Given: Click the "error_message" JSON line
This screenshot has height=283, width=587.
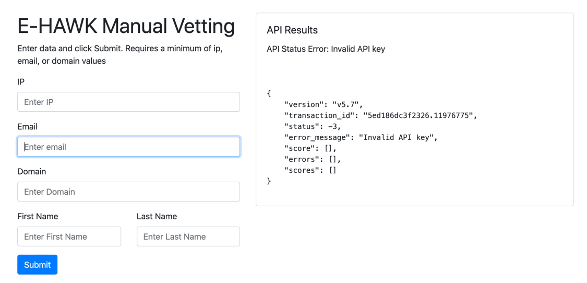Looking at the screenshot, I should click(361, 137).
